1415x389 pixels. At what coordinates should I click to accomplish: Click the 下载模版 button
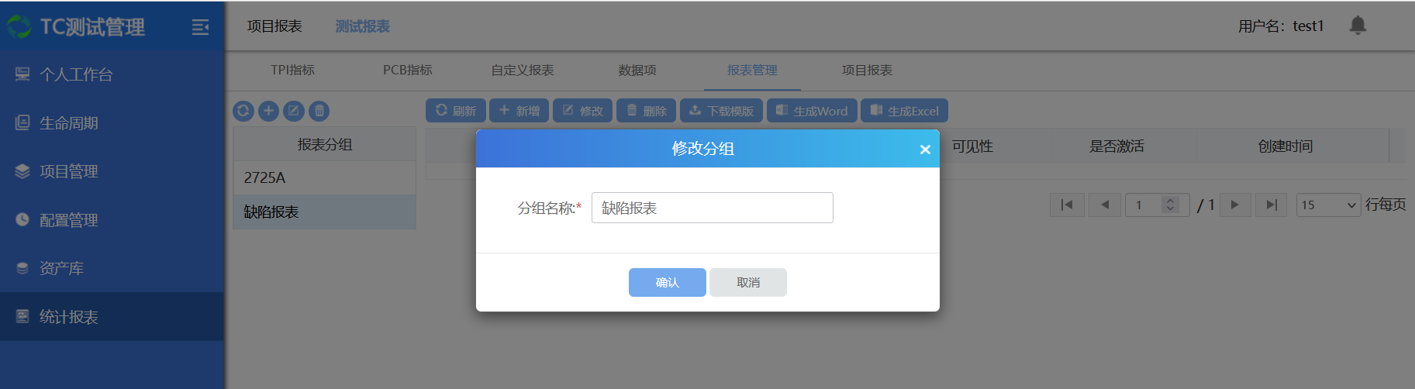coord(722,111)
